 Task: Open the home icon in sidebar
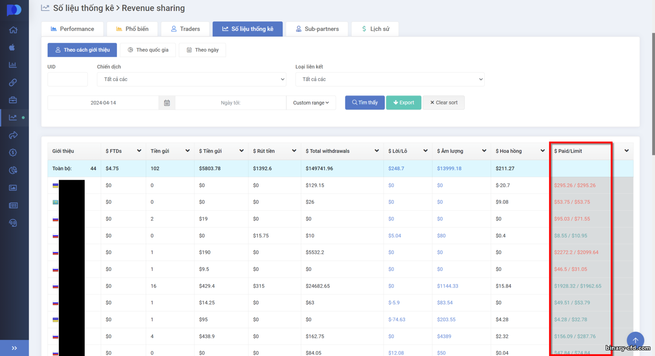tap(13, 30)
